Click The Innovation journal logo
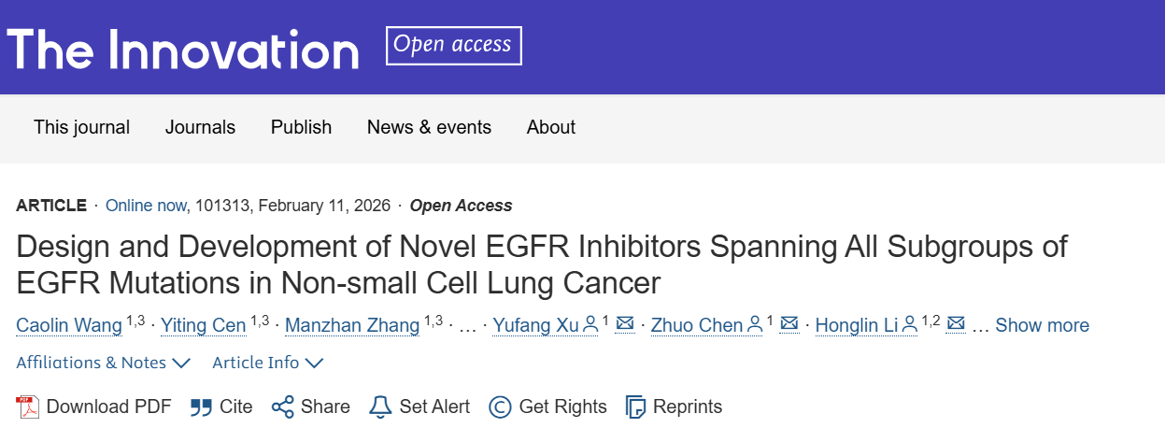The width and height of the screenshot is (1165, 428). 183,49
